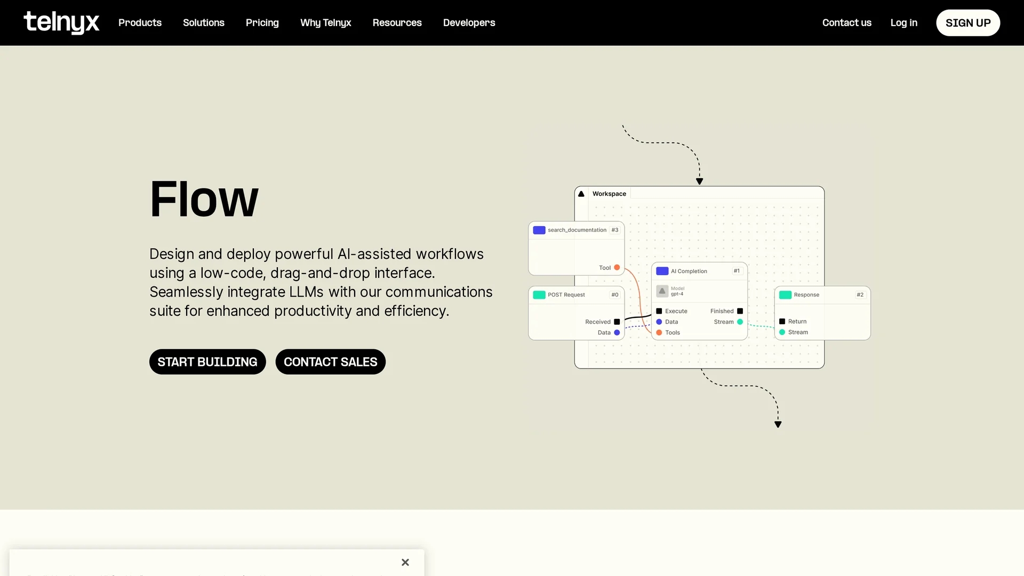This screenshot has height=576, width=1024.
Task: Click the orange Tools input port
Action: pyautogui.click(x=659, y=332)
